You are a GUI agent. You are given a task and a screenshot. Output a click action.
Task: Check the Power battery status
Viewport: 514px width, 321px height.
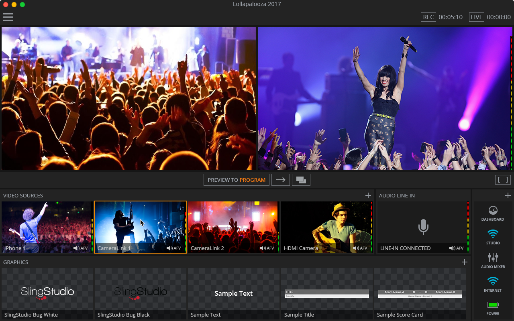click(493, 308)
